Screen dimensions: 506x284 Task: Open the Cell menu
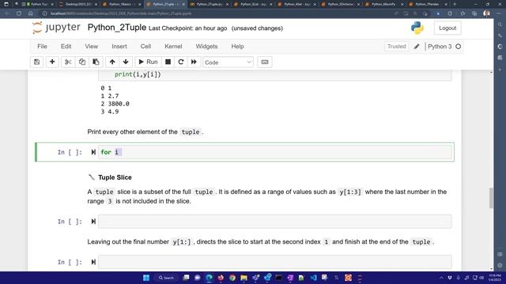145,47
